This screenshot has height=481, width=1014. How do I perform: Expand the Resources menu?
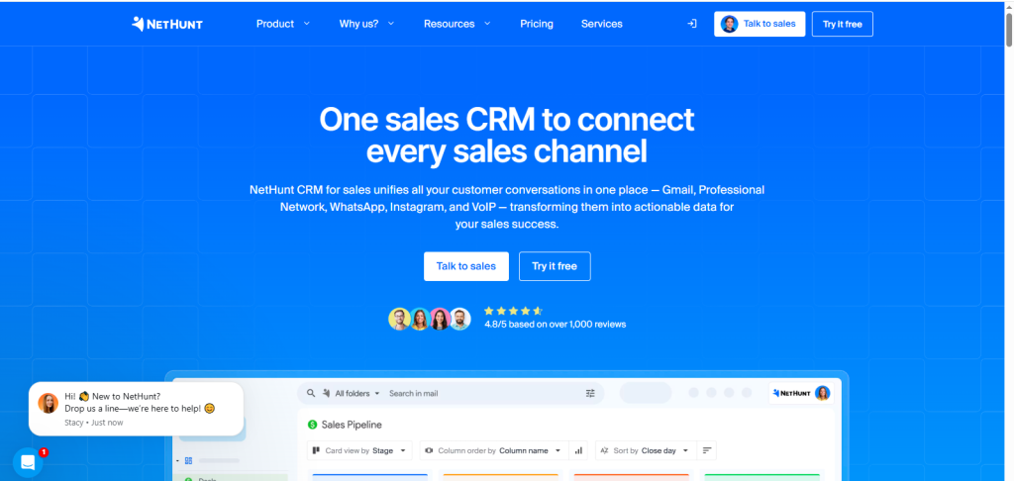[457, 24]
